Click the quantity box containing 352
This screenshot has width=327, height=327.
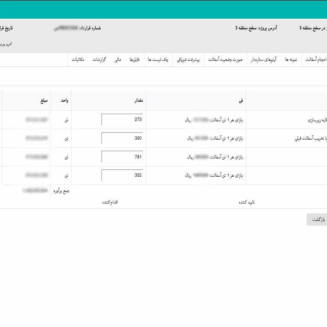122,175
